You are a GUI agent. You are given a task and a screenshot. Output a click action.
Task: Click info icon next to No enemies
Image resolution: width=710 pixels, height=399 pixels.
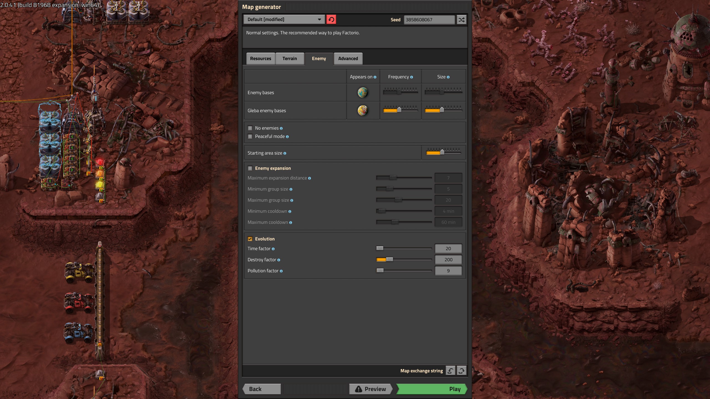281,128
